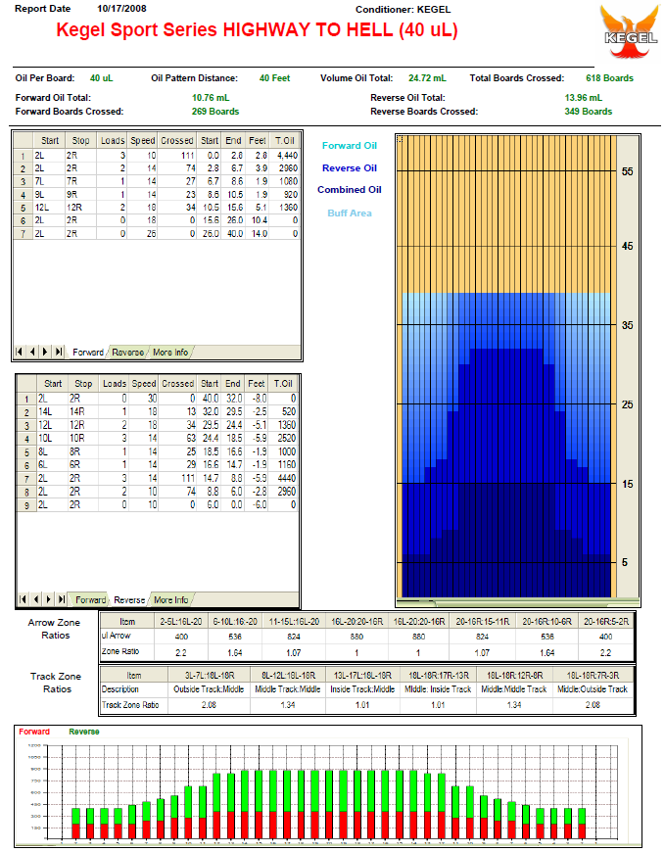The height and width of the screenshot is (852, 665).
Task: Click the 13.96 mL reverse oil total value
Action: pyautogui.click(x=583, y=98)
